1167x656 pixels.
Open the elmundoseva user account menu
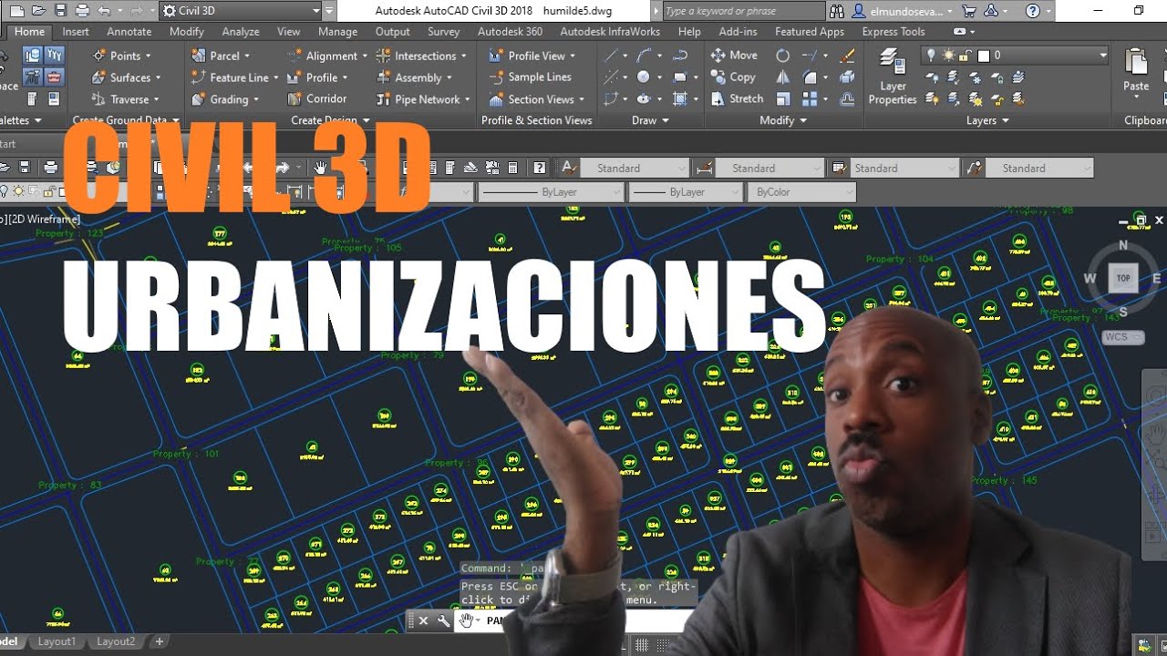(x=904, y=11)
